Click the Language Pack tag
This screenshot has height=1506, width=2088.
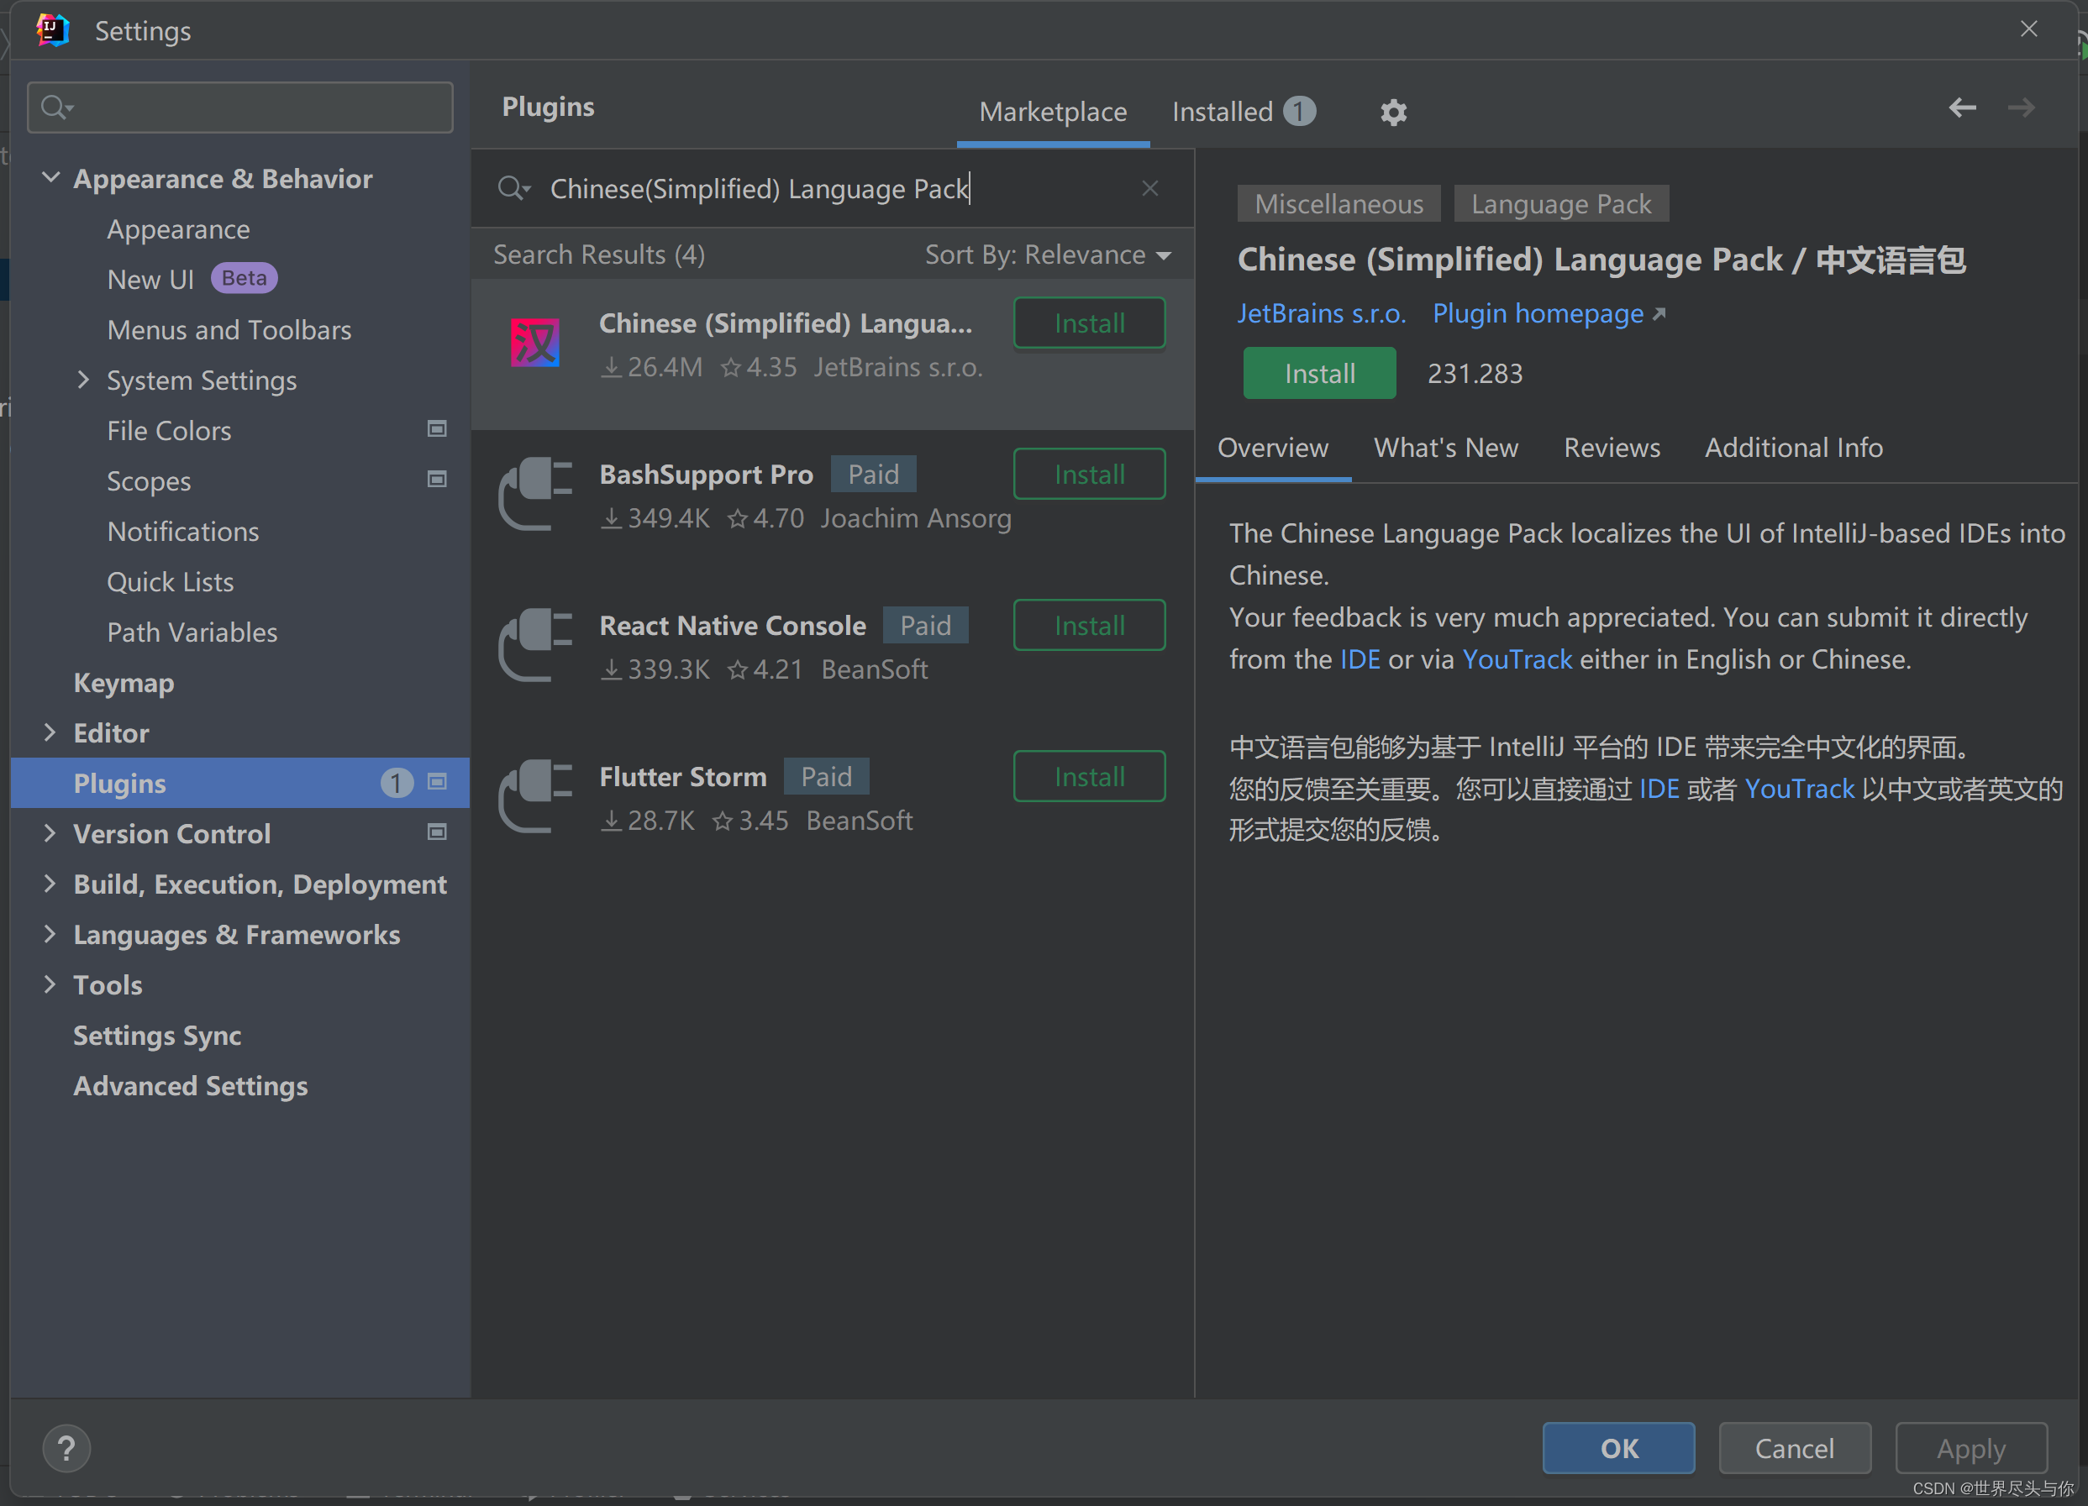[x=1561, y=203]
